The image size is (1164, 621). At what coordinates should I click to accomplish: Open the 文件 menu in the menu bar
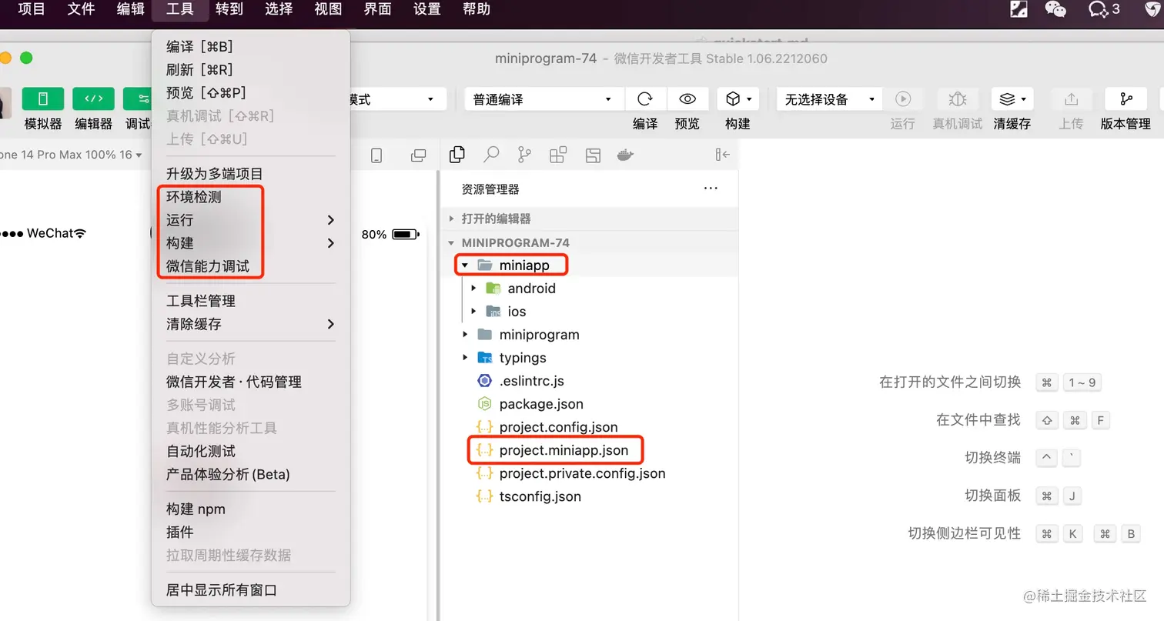coord(81,9)
